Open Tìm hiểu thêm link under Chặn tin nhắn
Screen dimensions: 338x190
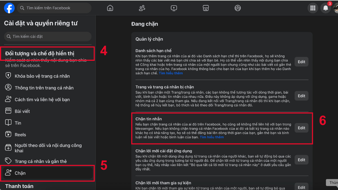point(212,137)
